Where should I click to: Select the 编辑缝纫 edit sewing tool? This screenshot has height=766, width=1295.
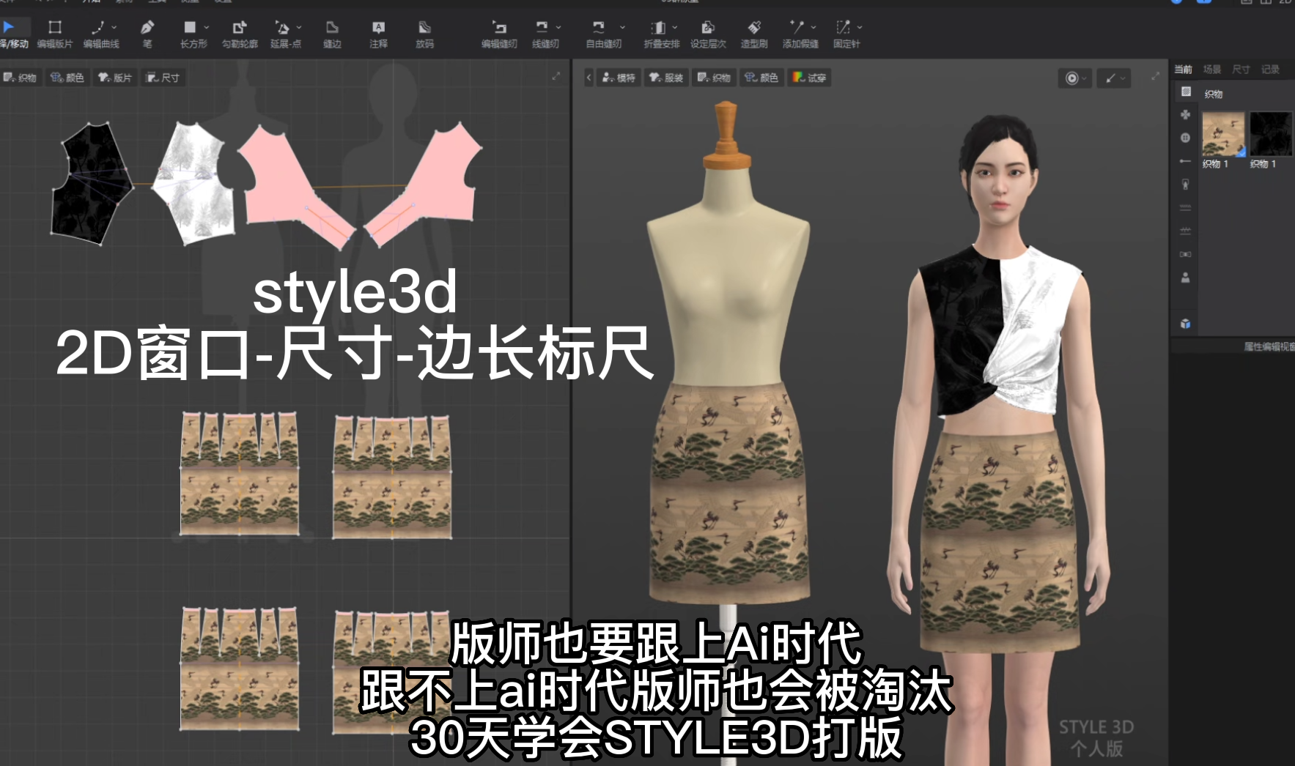(x=499, y=34)
